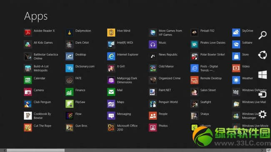
Task: Open Adobe Reader X app icon
Action: pyautogui.click(x=28, y=32)
